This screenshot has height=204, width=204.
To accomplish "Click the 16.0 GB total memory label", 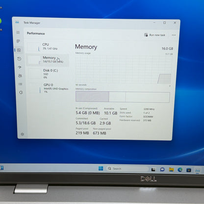I will click(x=167, y=49).
